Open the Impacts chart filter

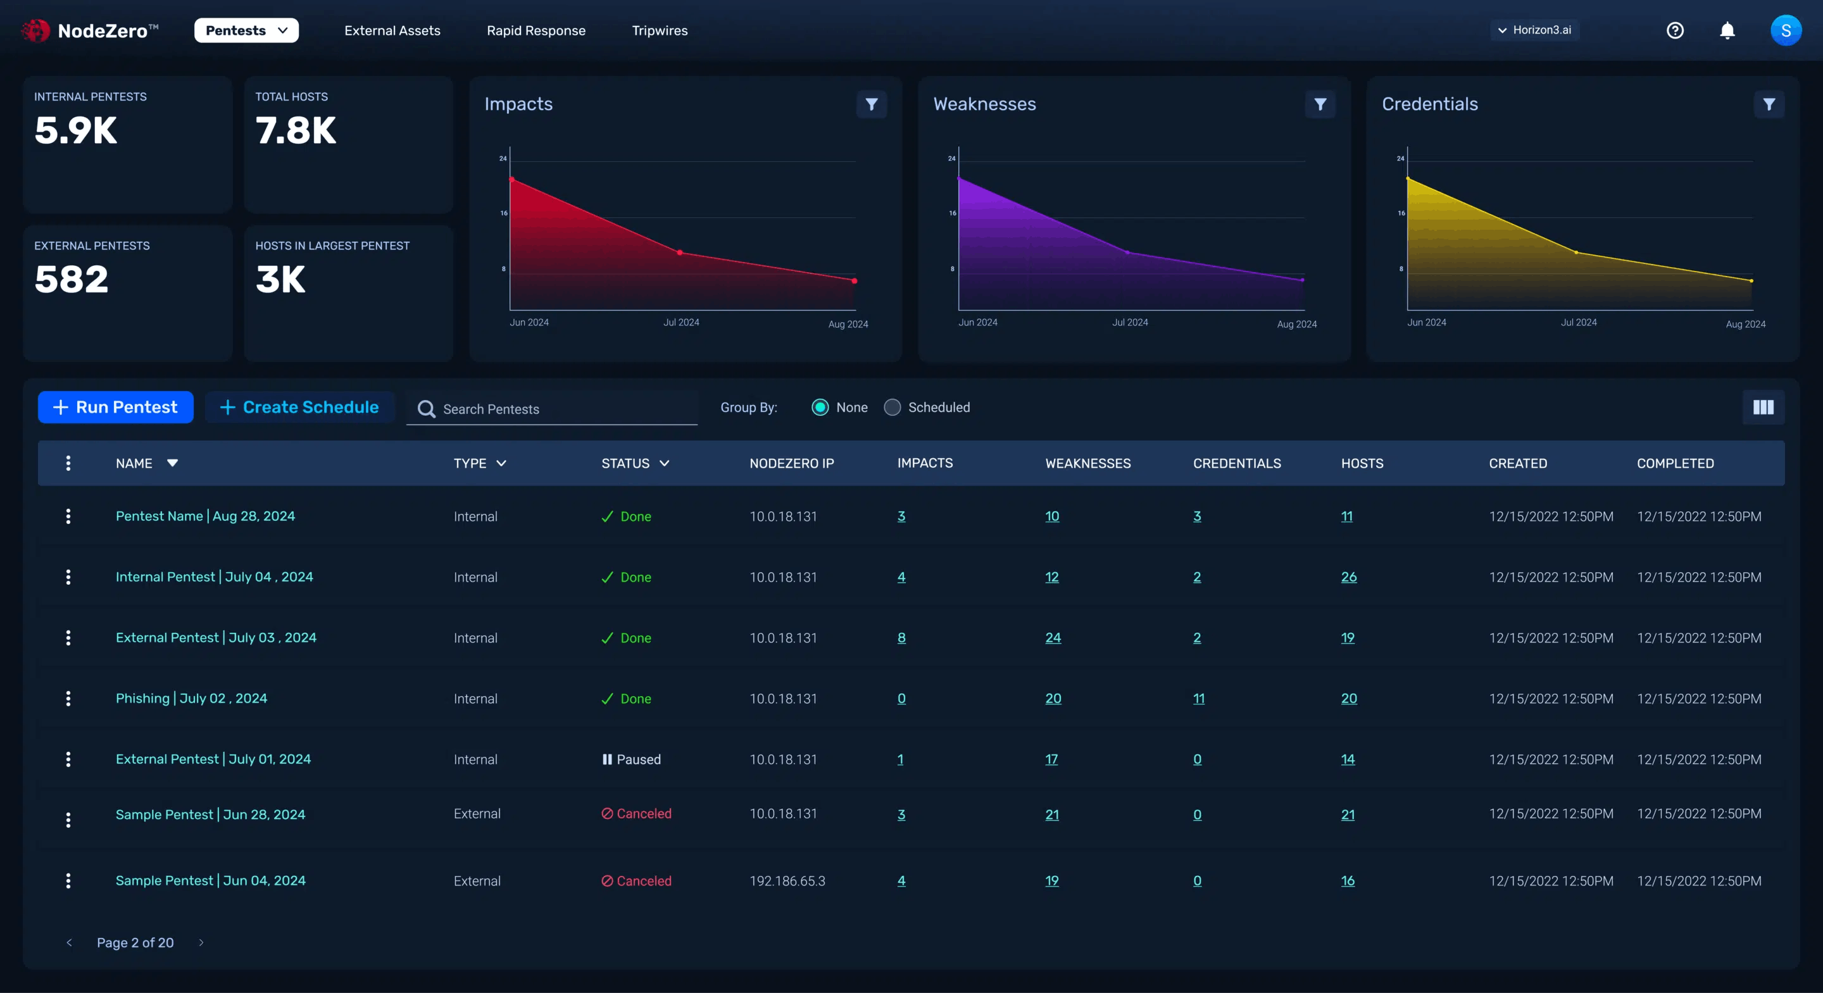click(x=872, y=104)
